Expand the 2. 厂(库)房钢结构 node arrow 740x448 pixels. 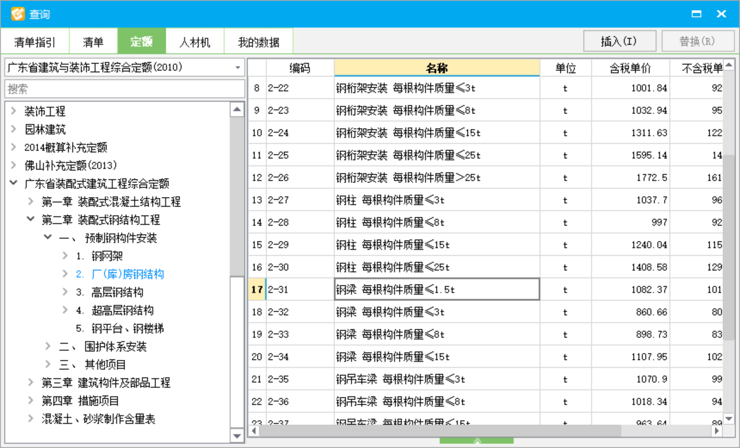coord(65,274)
